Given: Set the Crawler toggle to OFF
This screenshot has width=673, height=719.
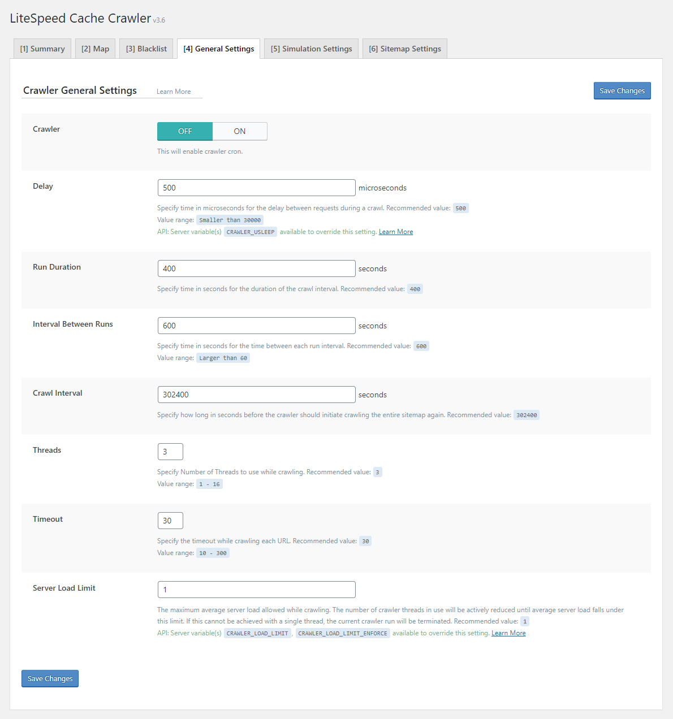Looking at the screenshot, I should (185, 131).
